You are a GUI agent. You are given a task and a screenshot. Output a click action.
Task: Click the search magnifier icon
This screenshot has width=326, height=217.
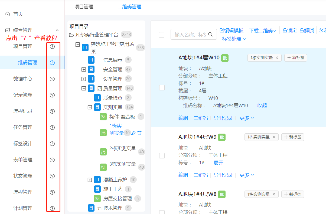tap(210, 34)
